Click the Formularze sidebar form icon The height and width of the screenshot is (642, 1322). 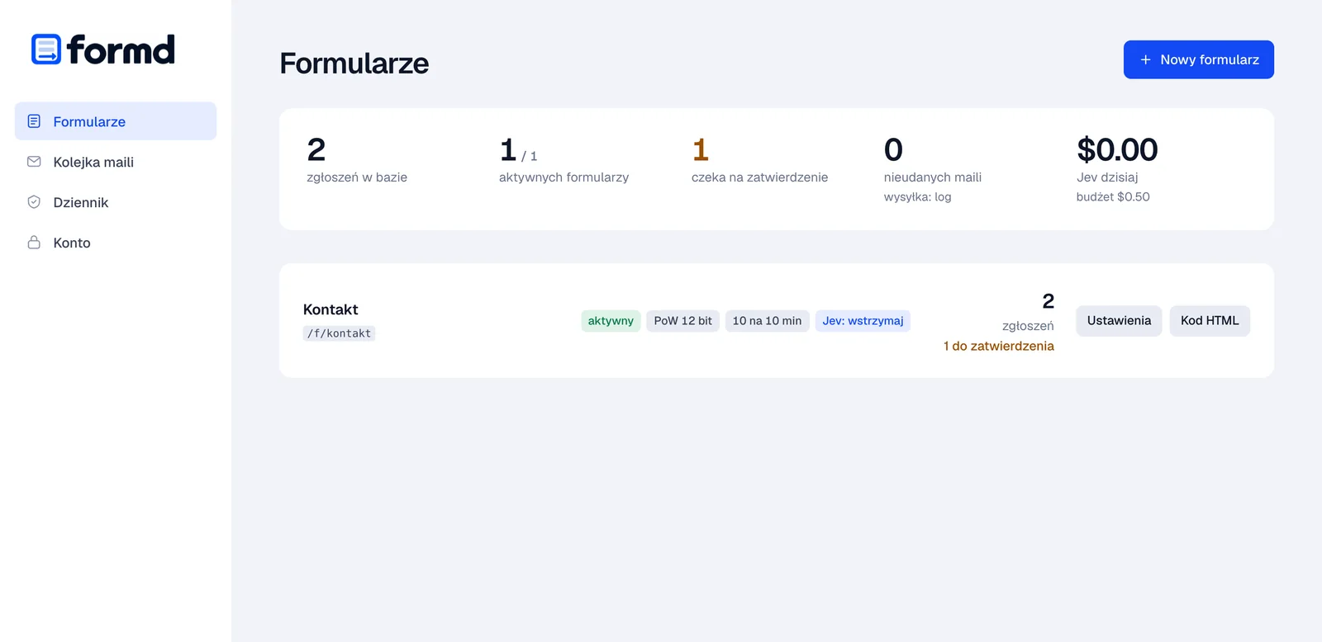tap(34, 121)
